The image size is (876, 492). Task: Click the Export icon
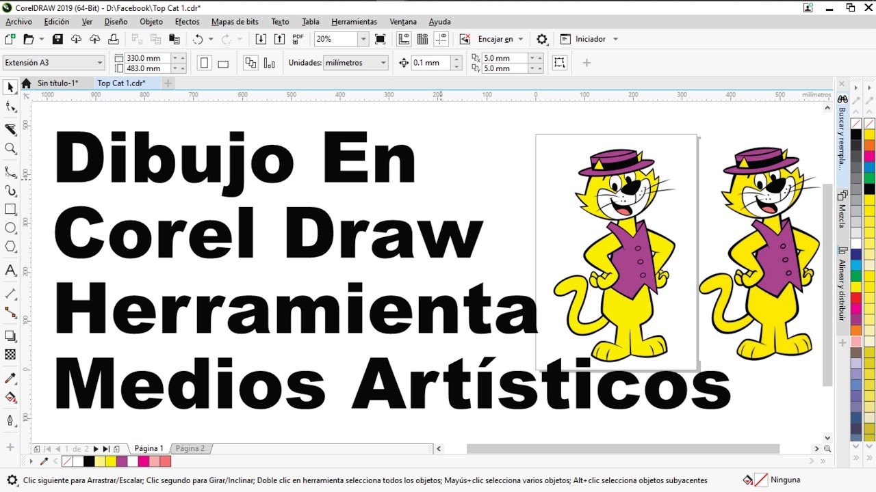click(279, 39)
